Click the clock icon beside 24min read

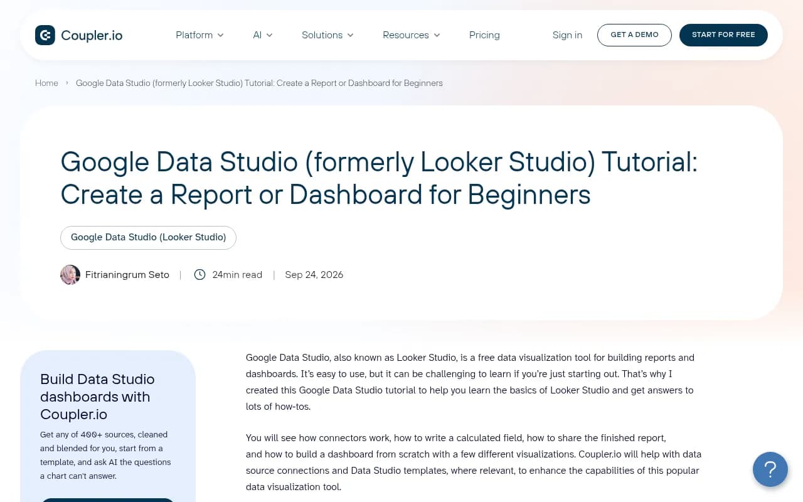[x=199, y=275]
